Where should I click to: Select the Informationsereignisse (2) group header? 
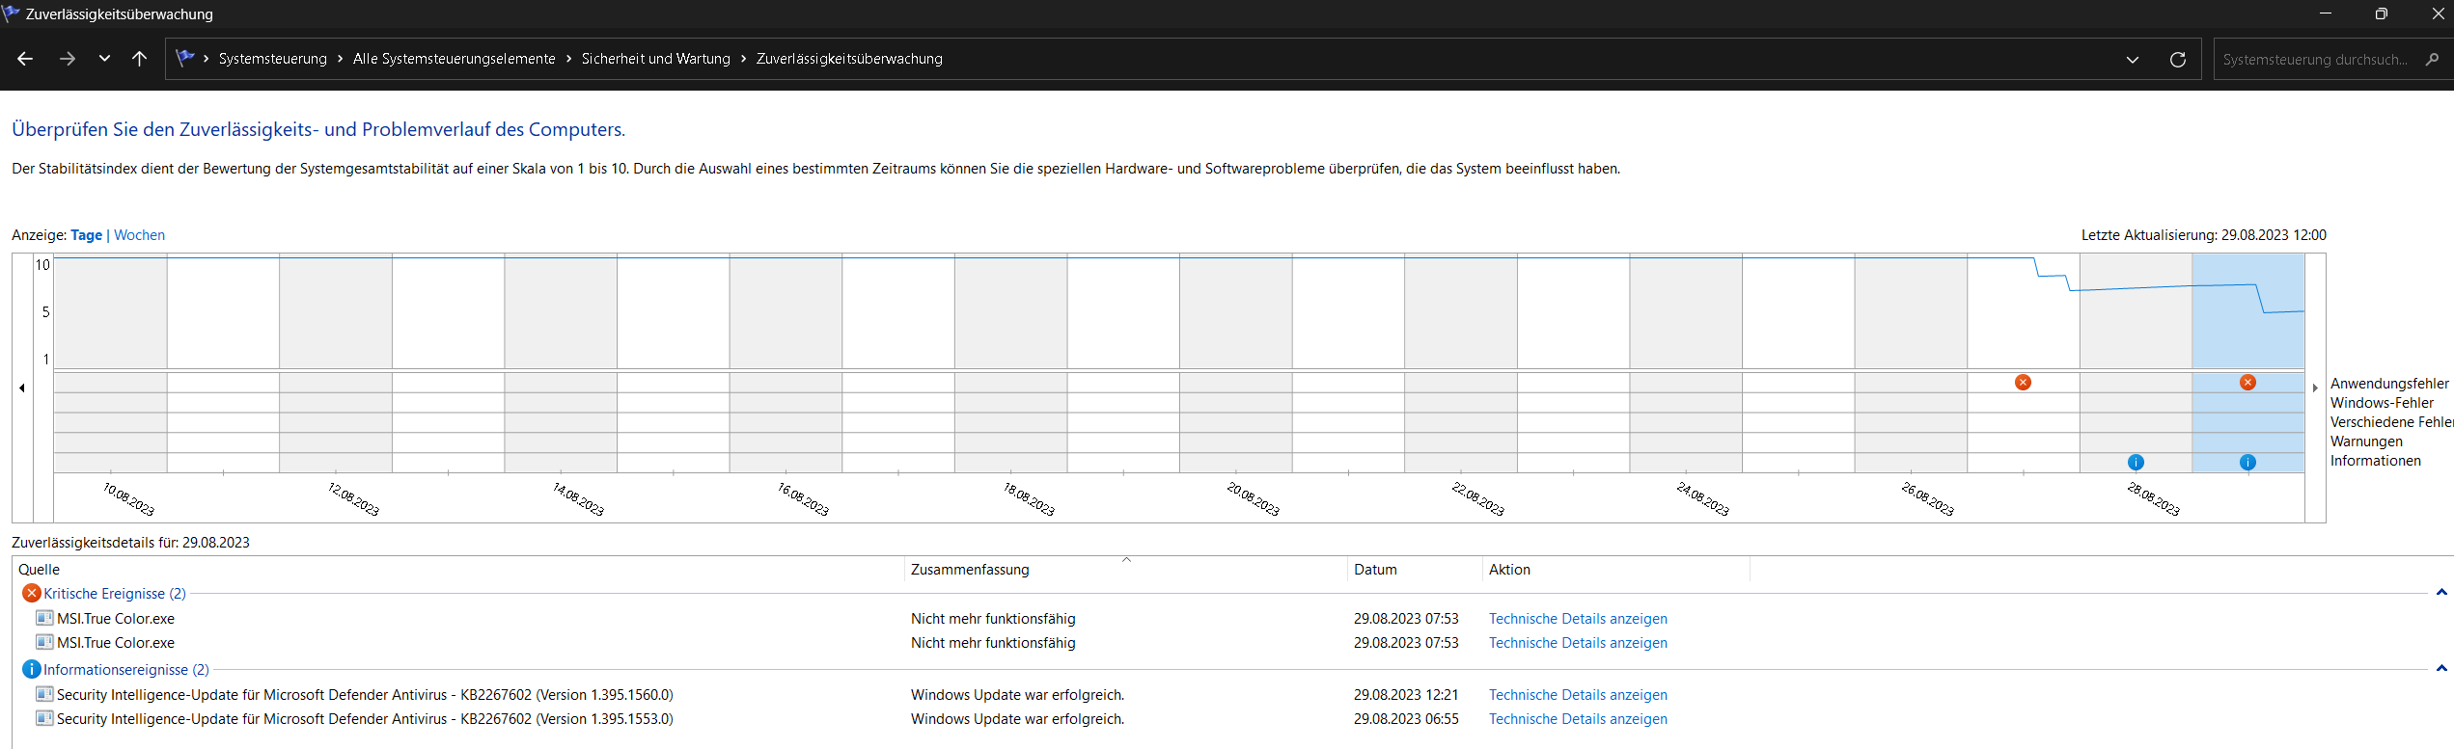[x=126, y=670]
